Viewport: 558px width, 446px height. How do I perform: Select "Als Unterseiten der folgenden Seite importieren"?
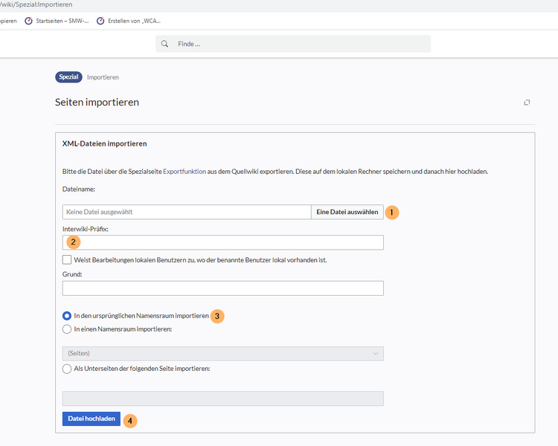pos(67,369)
